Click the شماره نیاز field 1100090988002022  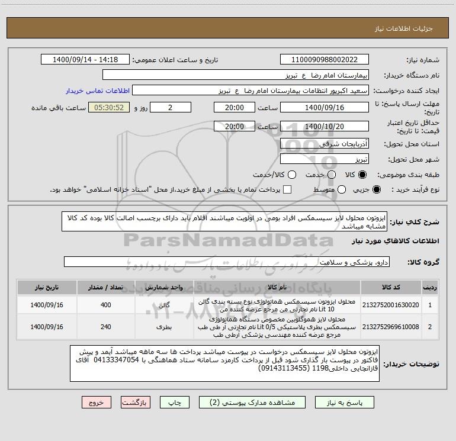325,60
